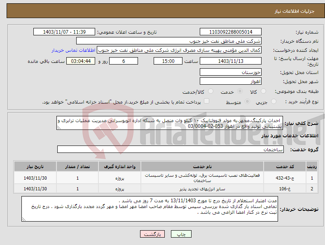Click the نام خدمت column header
Viewport: 325px width, 245px height.
[202, 166]
